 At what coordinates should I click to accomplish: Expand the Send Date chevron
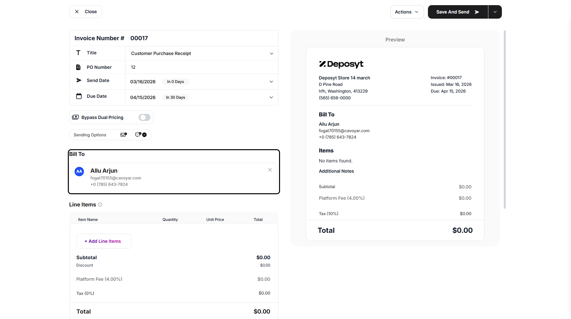[271, 82]
